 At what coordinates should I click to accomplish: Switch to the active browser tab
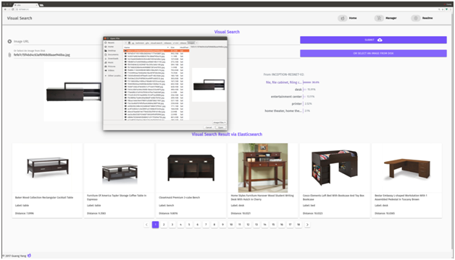[x=25, y=5]
